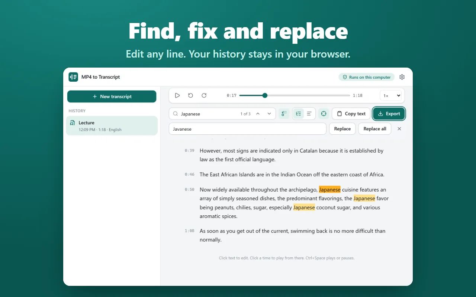Focus the search field containing Japanese
Screen dimensions: 476x297
coord(222,114)
